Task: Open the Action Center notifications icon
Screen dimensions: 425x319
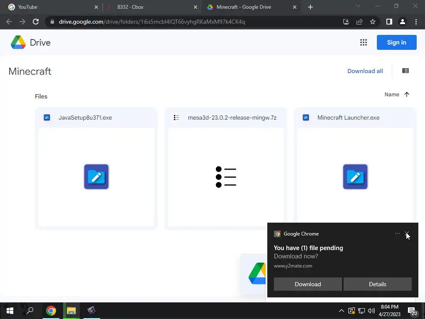Action: pos(412,311)
